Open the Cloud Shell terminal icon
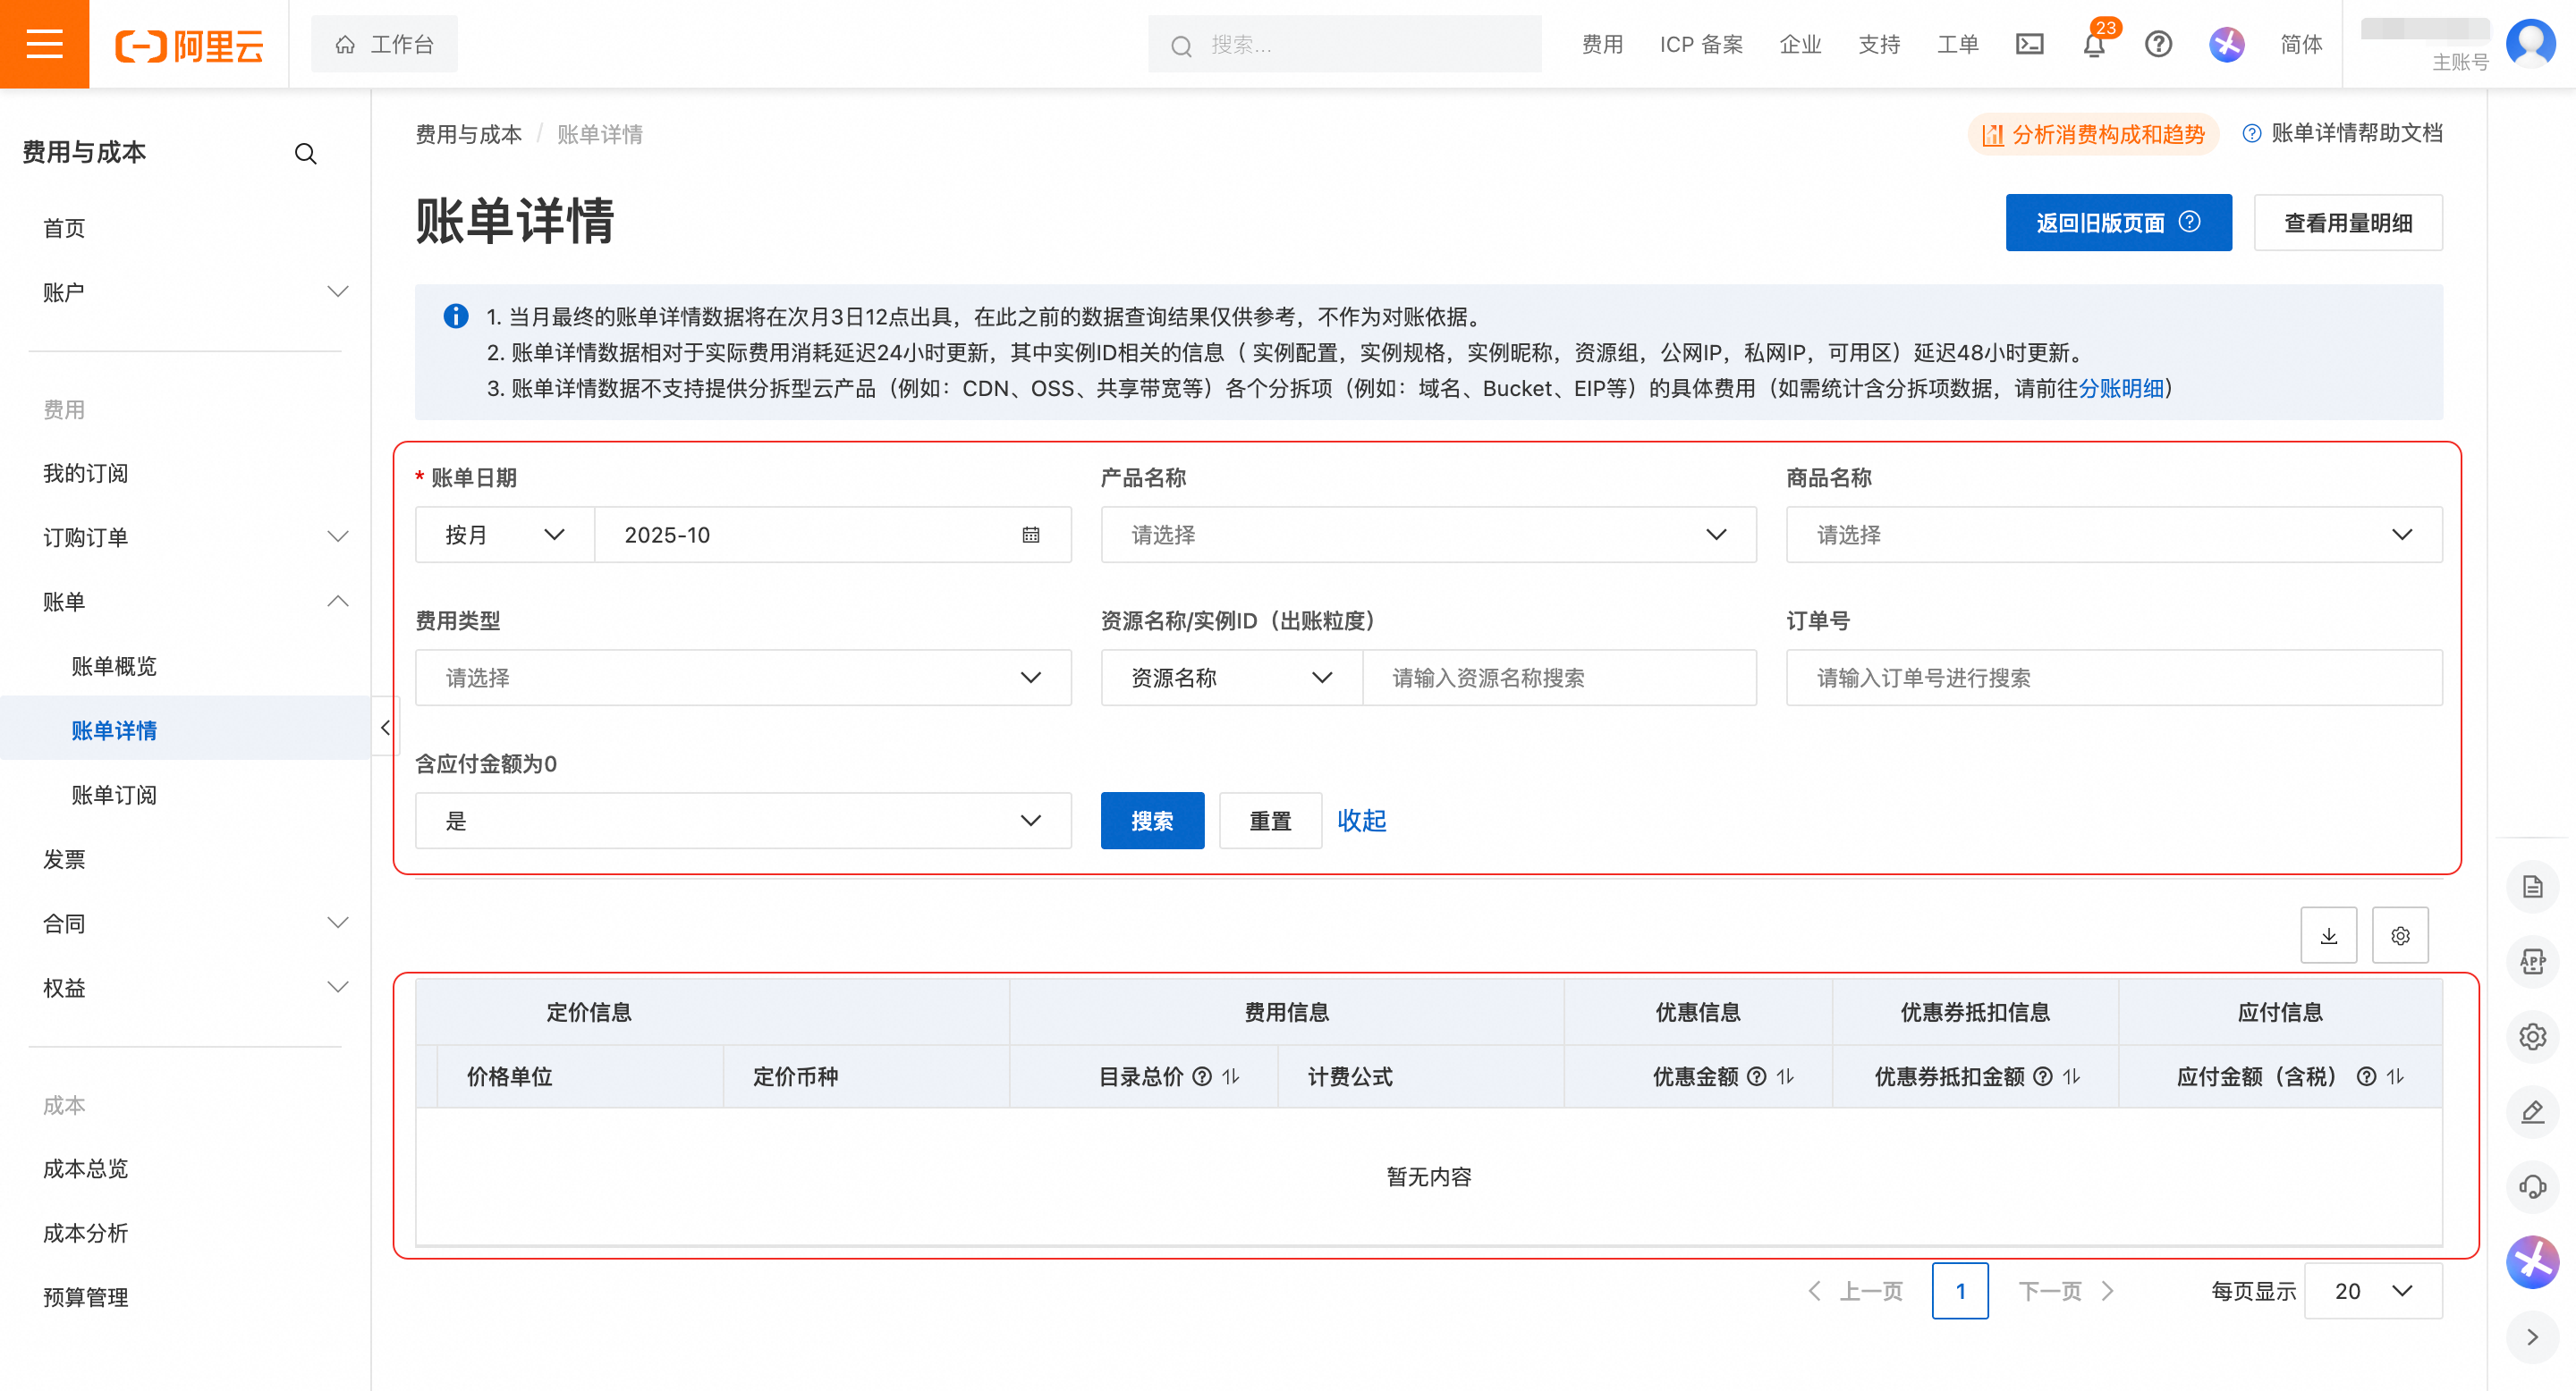Image resolution: width=2576 pixels, height=1391 pixels. [x=2029, y=44]
